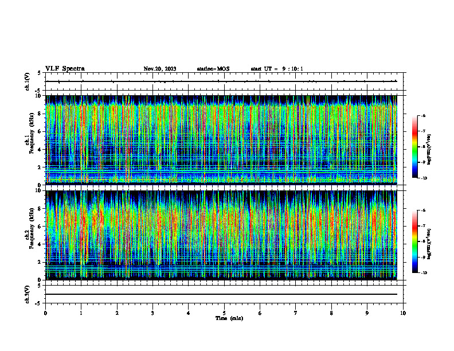Click the "-6" value on ch.2 colorbar

tap(423, 210)
